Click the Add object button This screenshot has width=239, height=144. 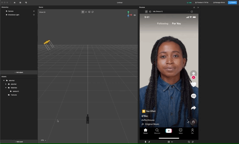19,72
